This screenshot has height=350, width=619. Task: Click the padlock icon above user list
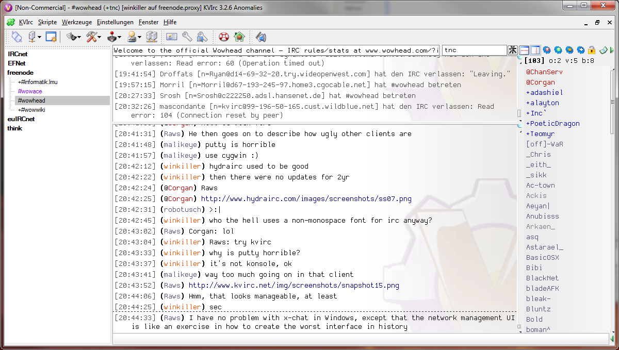tap(592, 50)
